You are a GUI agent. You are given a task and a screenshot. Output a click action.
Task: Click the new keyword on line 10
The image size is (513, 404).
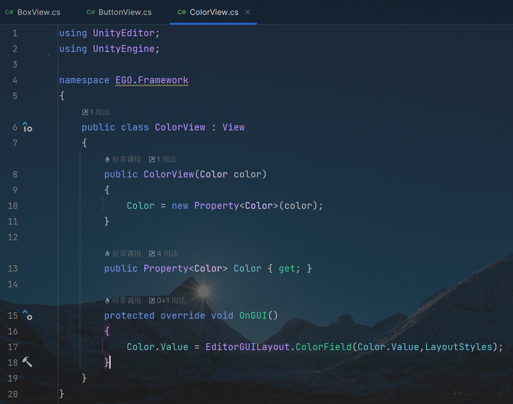[x=180, y=206]
